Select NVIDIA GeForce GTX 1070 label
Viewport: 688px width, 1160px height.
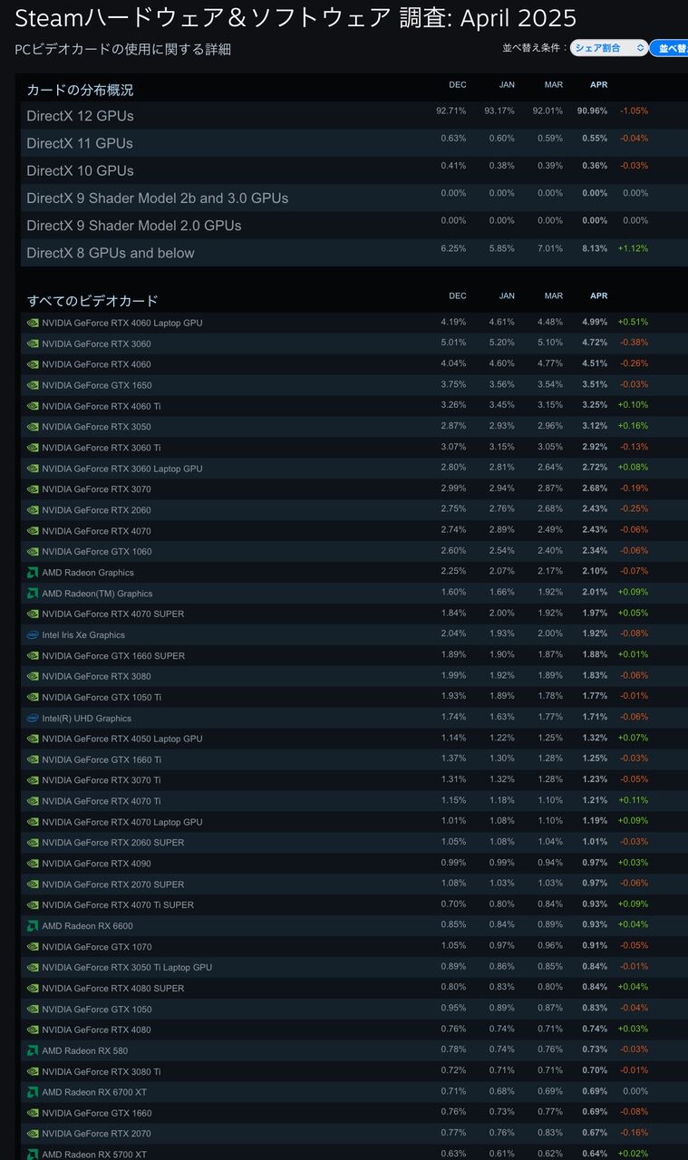coord(96,946)
